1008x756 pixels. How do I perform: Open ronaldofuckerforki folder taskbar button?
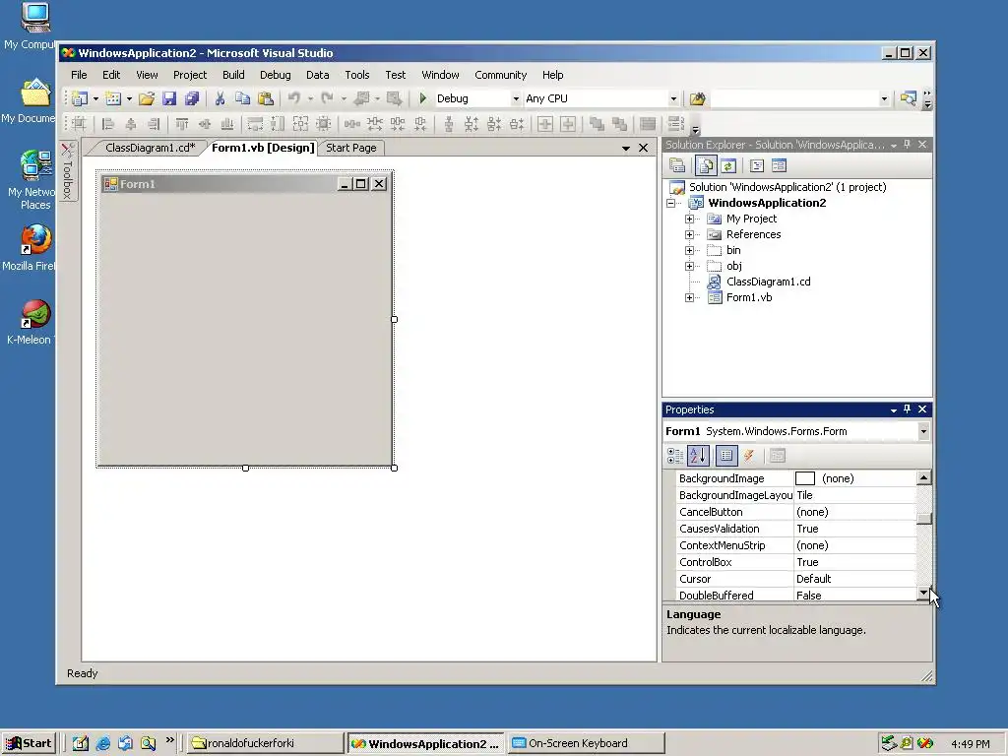pyautogui.click(x=265, y=743)
